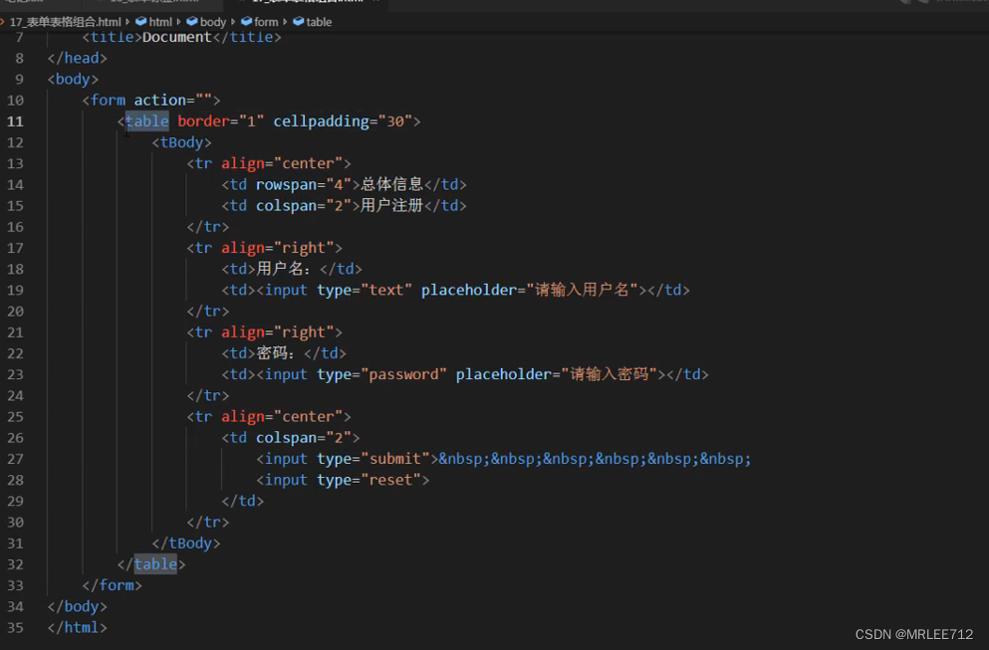This screenshot has width=989, height=650.
Task: Click placeholder value 请输入用户名
Action: click(x=583, y=290)
